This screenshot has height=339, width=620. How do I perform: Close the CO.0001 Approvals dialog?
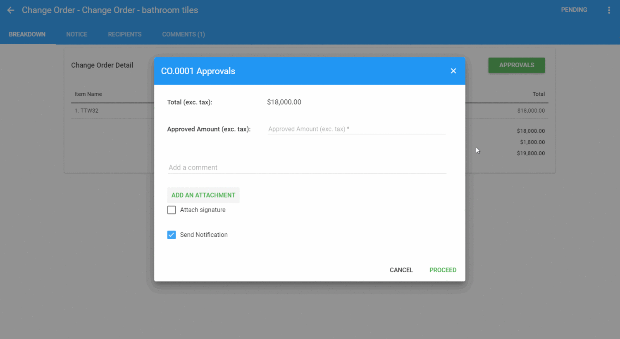[453, 71]
